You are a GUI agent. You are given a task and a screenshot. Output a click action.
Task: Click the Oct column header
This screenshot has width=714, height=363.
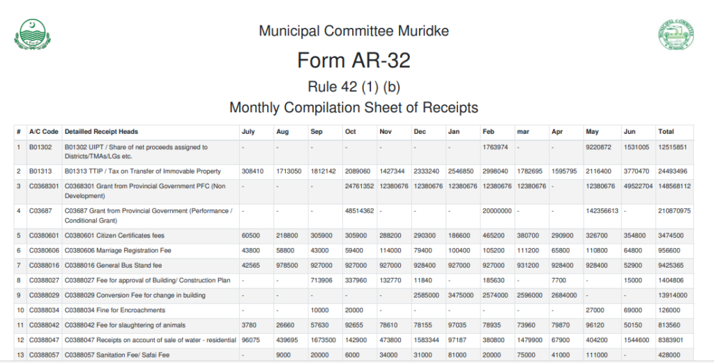[350, 132]
